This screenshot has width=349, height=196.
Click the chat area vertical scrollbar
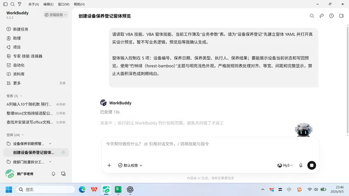pyautogui.click(x=347, y=80)
